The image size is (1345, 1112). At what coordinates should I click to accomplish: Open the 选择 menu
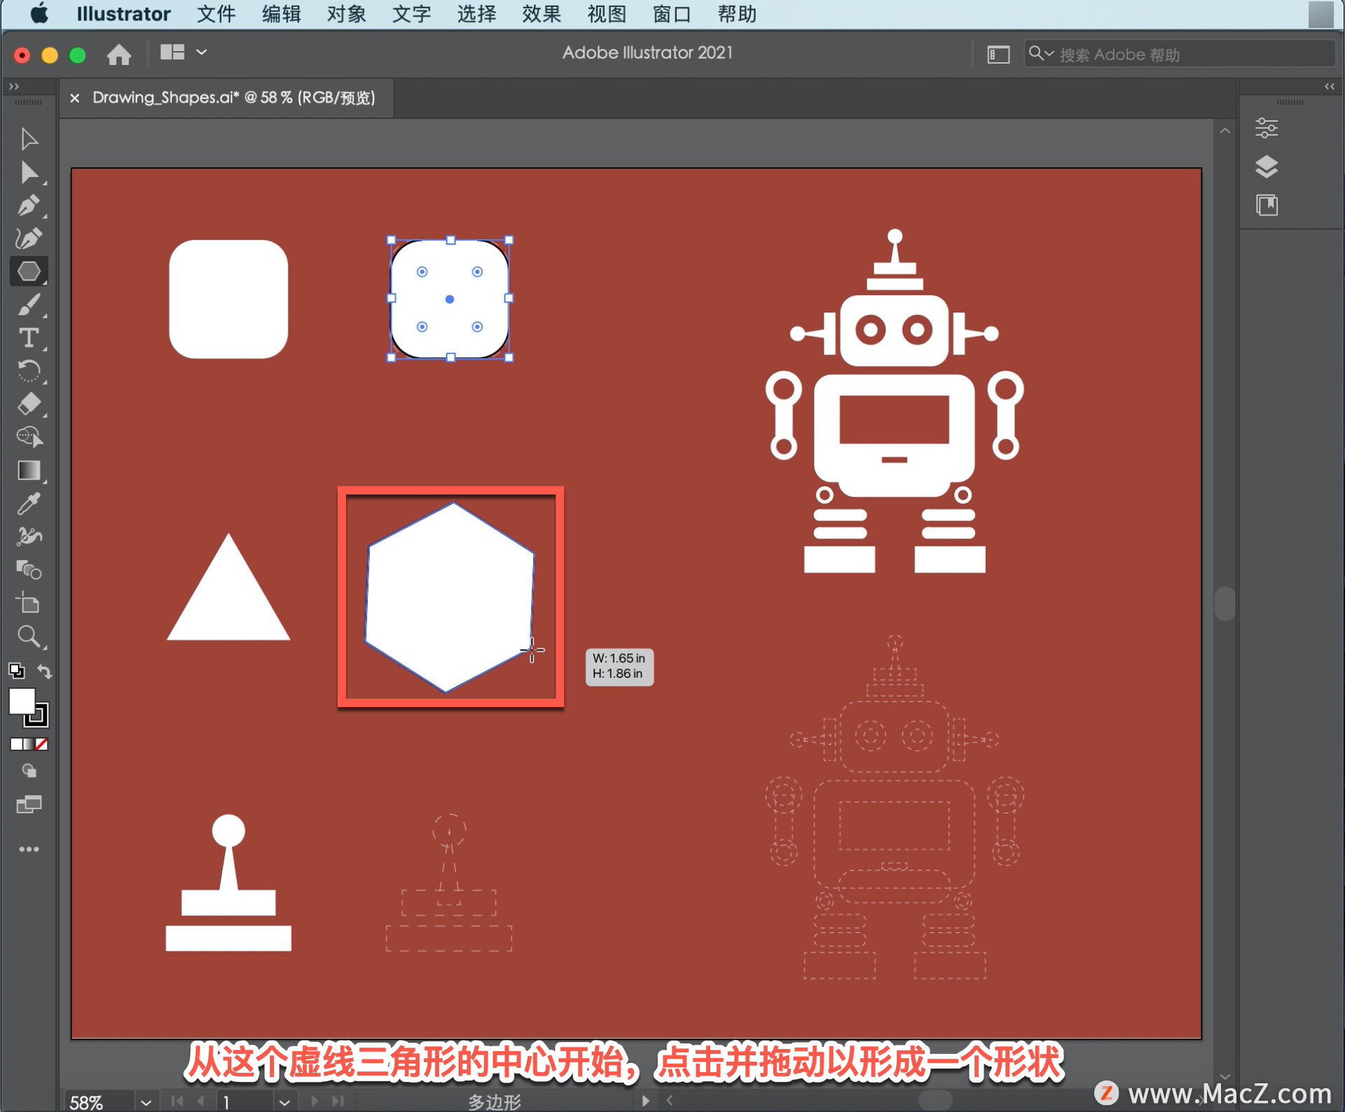(x=476, y=14)
